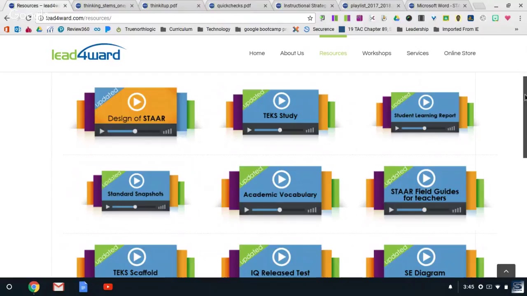Open the Office bookmark icon
Image resolution: width=527 pixels, height=296 pixels.
coord(7,29)
